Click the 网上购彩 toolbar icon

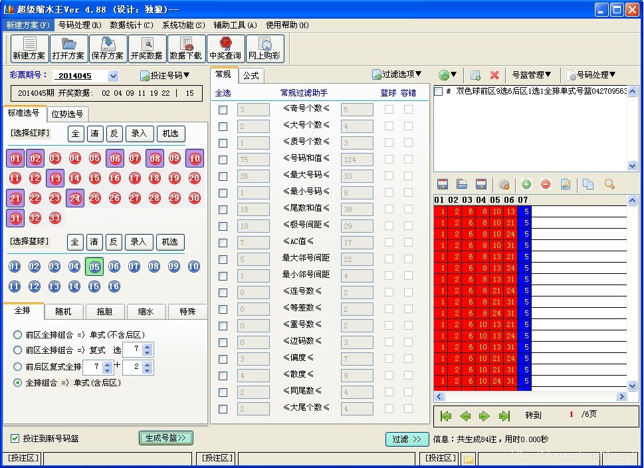(x=265, y=49)
